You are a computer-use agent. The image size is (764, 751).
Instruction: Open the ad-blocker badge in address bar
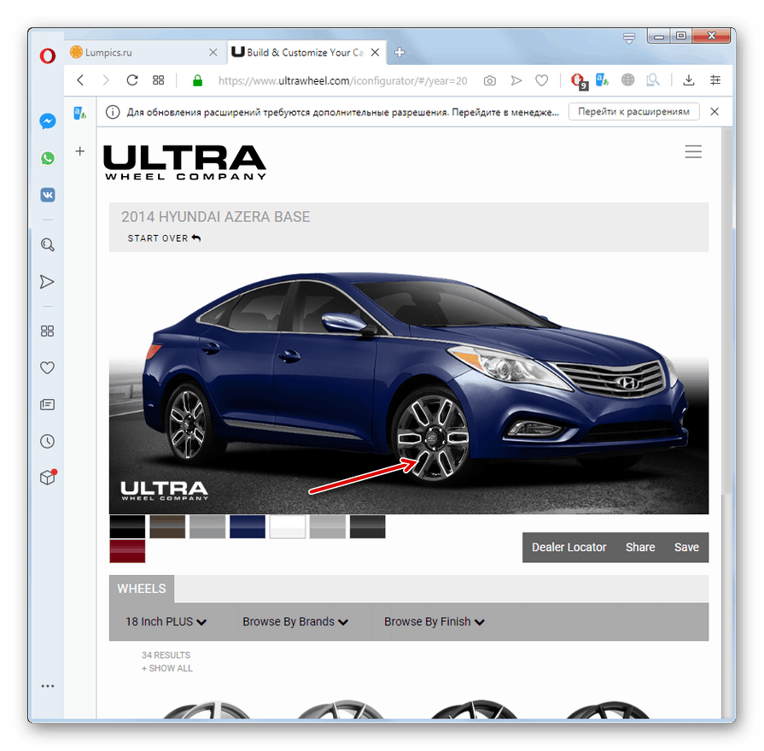[579, 79]
